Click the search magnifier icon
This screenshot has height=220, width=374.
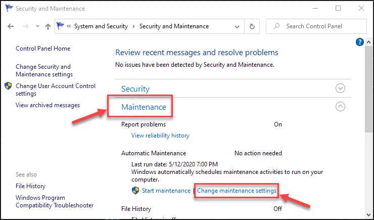(276, 26)
